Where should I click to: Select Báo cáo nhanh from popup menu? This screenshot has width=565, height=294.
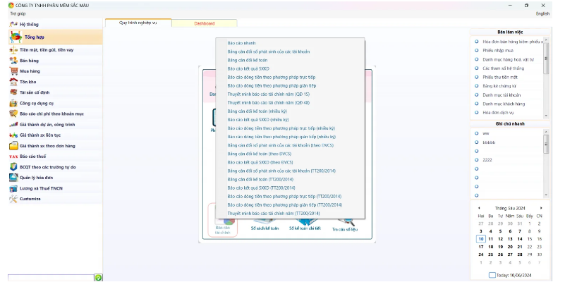241,43
